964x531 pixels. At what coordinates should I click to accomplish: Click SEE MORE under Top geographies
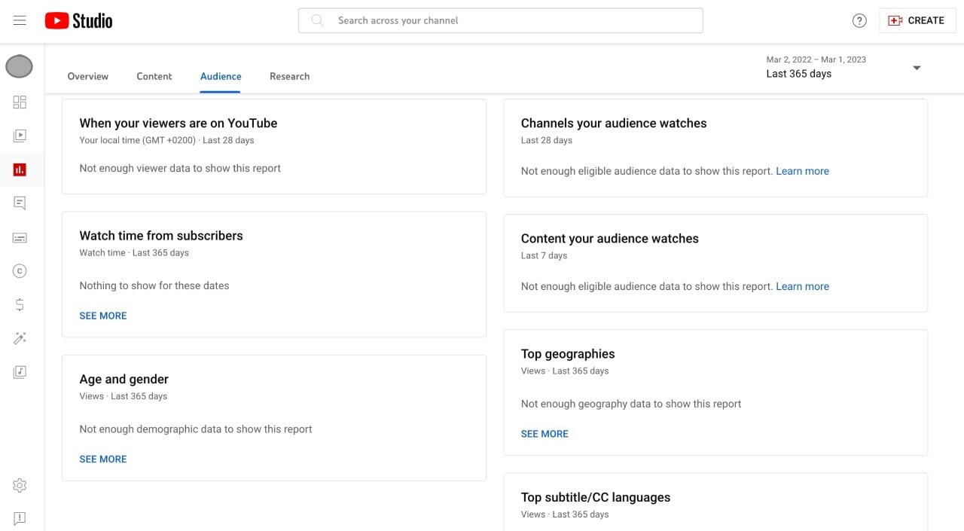pyautogui.click(x=545, y=434)
